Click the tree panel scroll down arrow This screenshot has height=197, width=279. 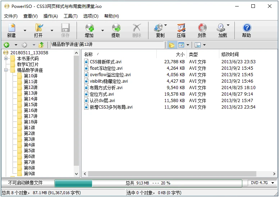point(77,174)
